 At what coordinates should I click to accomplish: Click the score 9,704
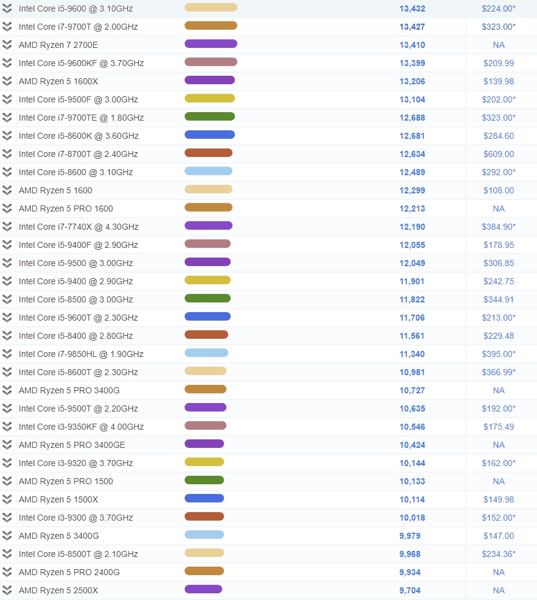click(410, 590)
